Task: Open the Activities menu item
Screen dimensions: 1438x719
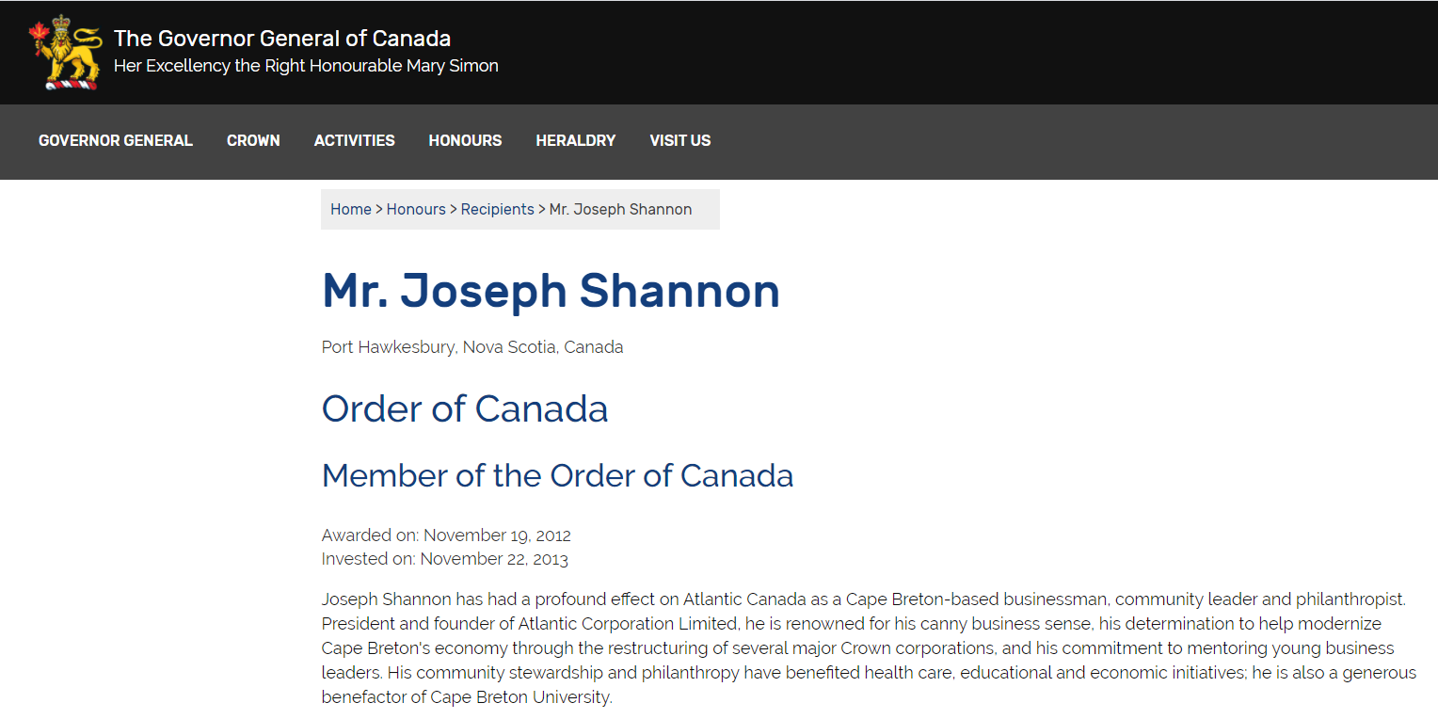Action: 355,140
